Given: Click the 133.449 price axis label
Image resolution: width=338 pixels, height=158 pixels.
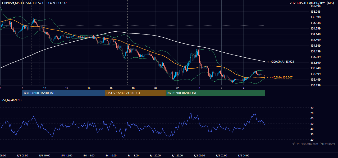Looking at the screenshot, I should click(x=315, y=80).
